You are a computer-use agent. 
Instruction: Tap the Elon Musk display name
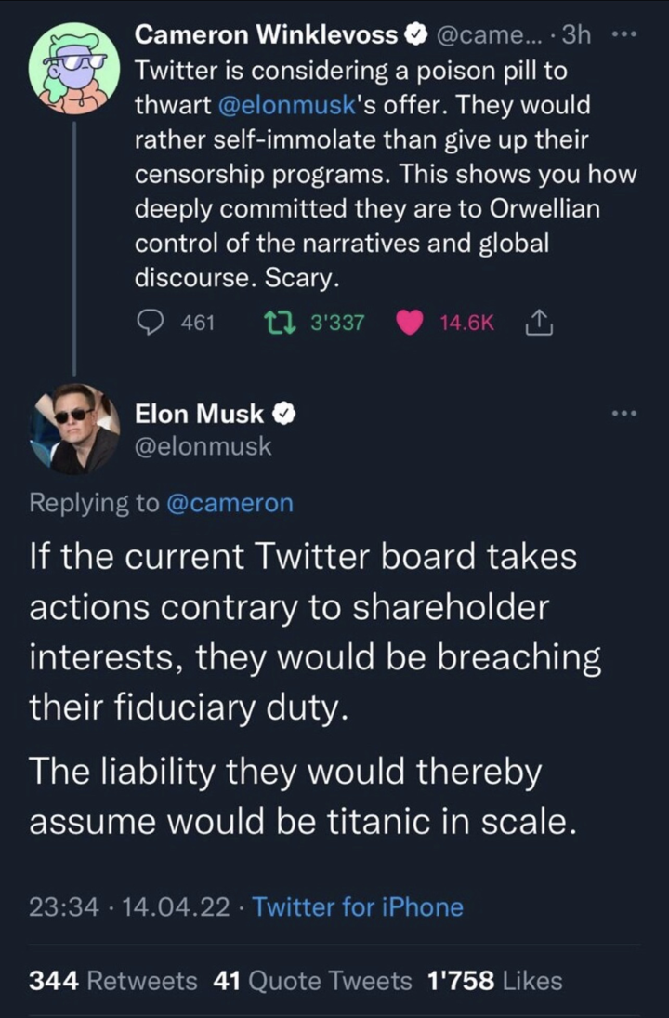pos(200,412)
